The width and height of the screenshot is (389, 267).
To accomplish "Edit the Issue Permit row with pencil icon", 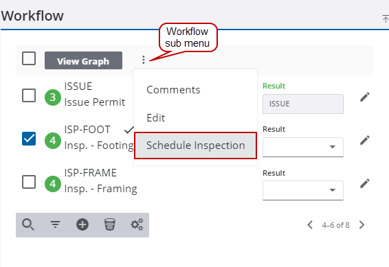I will (365, 97).
